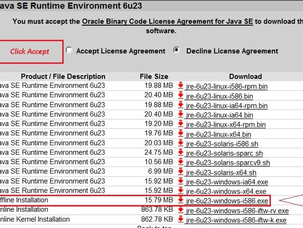The height and width of the screenshot is (228, 303).
Task: Click download arrow icon beside jre-6u23-linux-x64.bin
Action: 180,134
